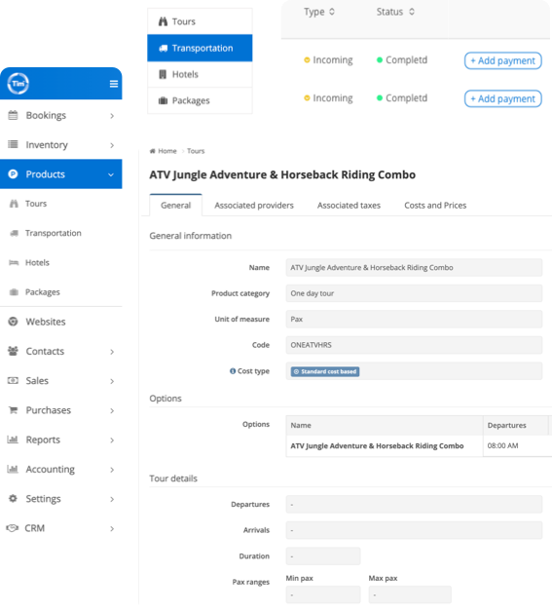Click the CRM handshake icon
This screenshot has width=552, height=612.
(x=13, y=528)
